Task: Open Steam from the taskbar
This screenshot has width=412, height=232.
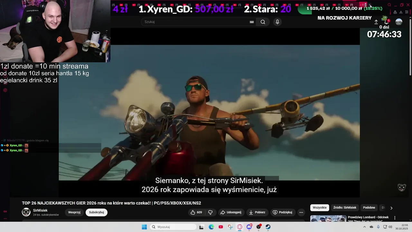Action: pos(268,227)
